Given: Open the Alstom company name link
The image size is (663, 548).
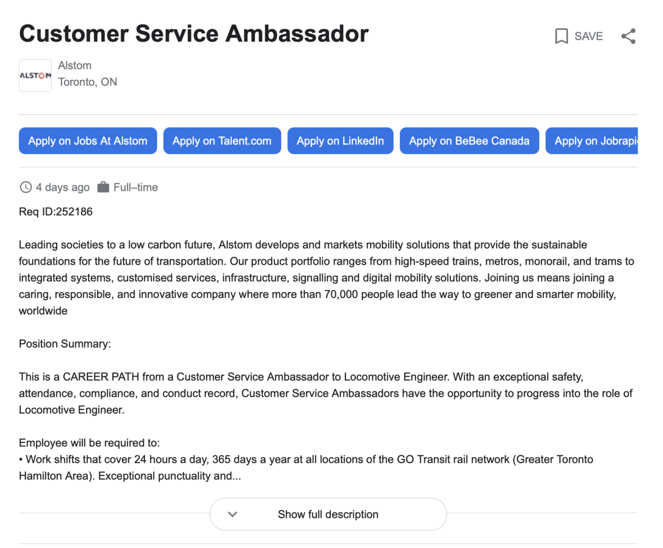Looking at the screenshot, I should pos(75,65).
